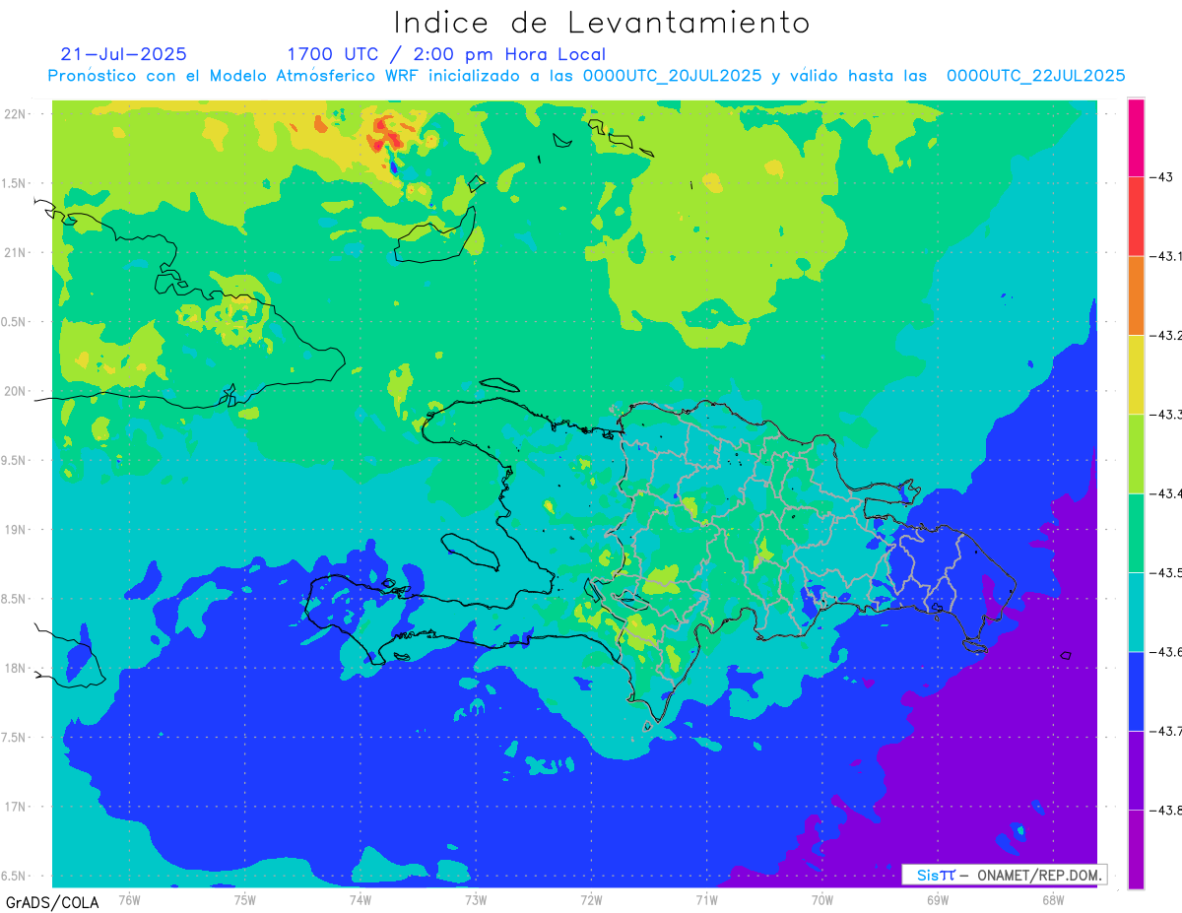Select the blue swatch above -43.7
The height and width of the screenshot is (913, 1182).
[1136, 690]
